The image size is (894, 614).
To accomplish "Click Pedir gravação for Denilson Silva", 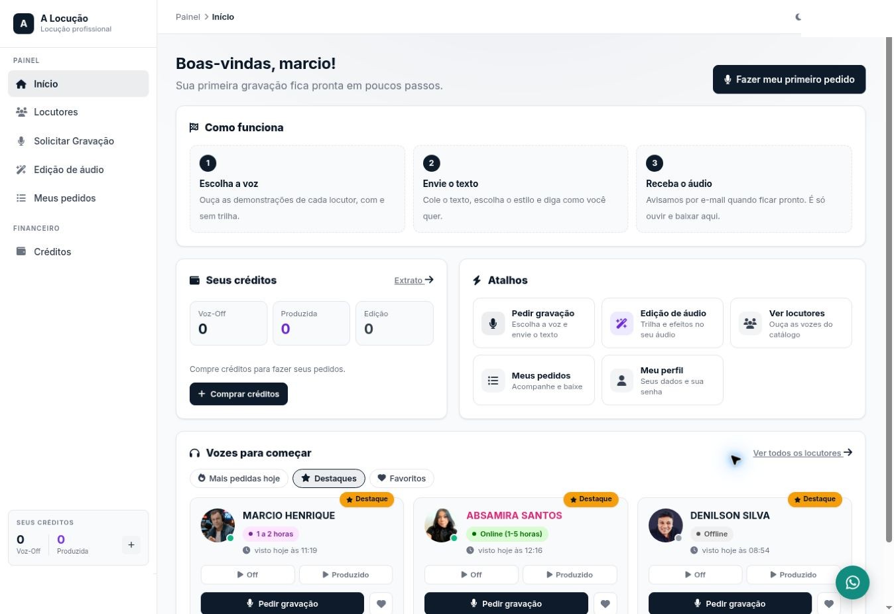I will (x=730, y=603).
